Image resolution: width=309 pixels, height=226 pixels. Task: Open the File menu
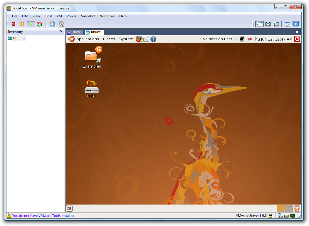15,16
